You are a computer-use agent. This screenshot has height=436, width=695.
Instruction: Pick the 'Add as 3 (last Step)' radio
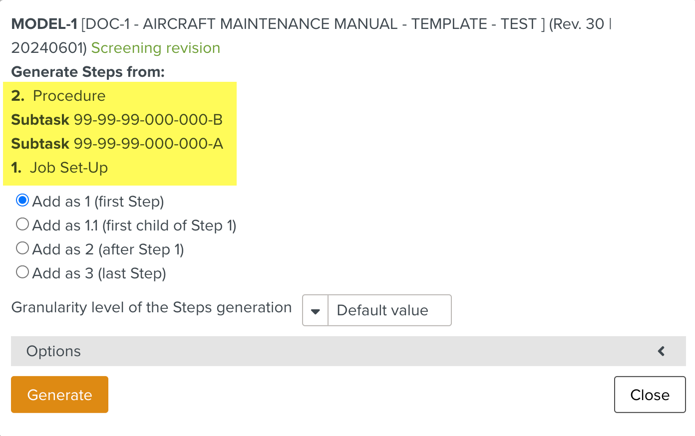pos(22,272)
